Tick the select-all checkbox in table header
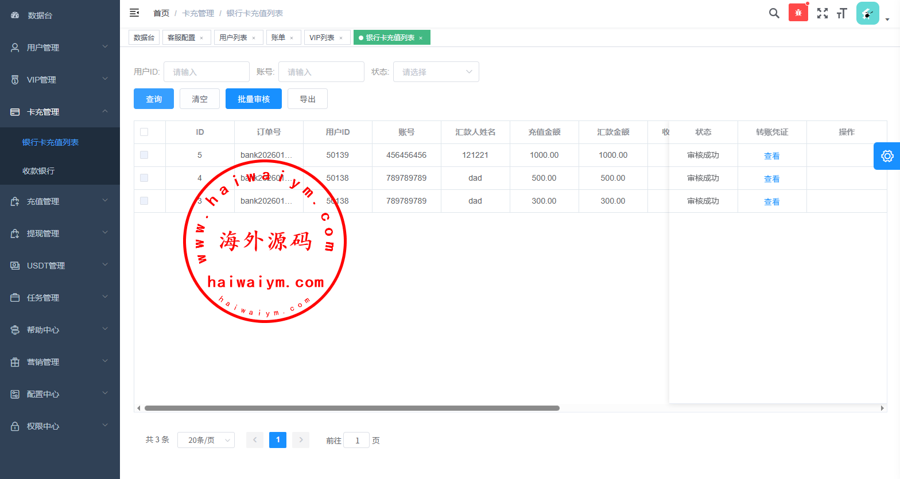The height and width of the screenshot is (479, 900). click(144, 132)
